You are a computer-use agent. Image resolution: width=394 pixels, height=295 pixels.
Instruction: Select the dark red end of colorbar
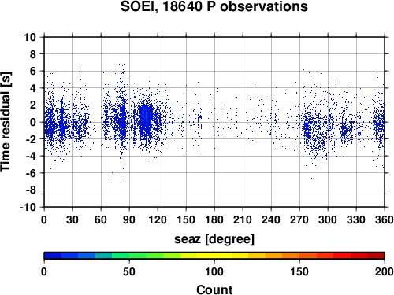376,256
